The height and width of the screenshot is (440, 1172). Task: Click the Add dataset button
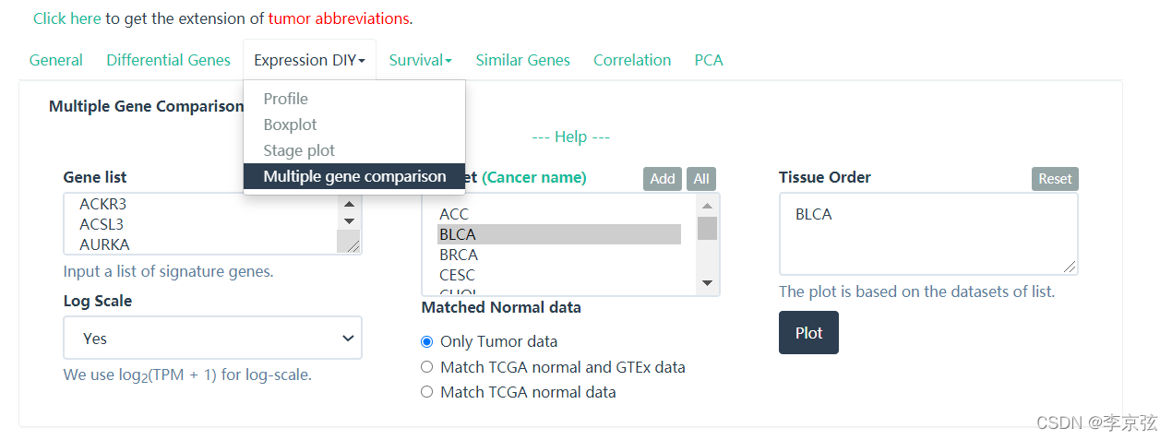662,179
